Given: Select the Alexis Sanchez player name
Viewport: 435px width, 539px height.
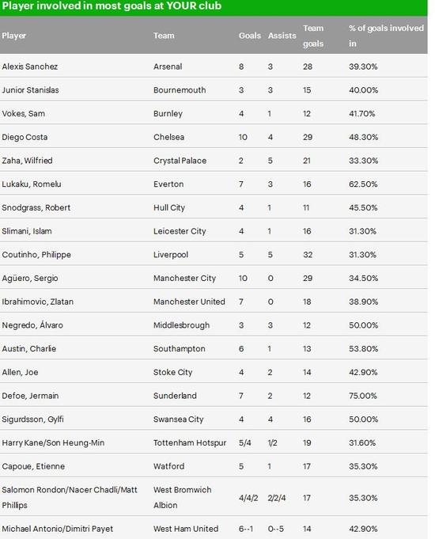Looking at the screenshot, I should click(29, 66).
